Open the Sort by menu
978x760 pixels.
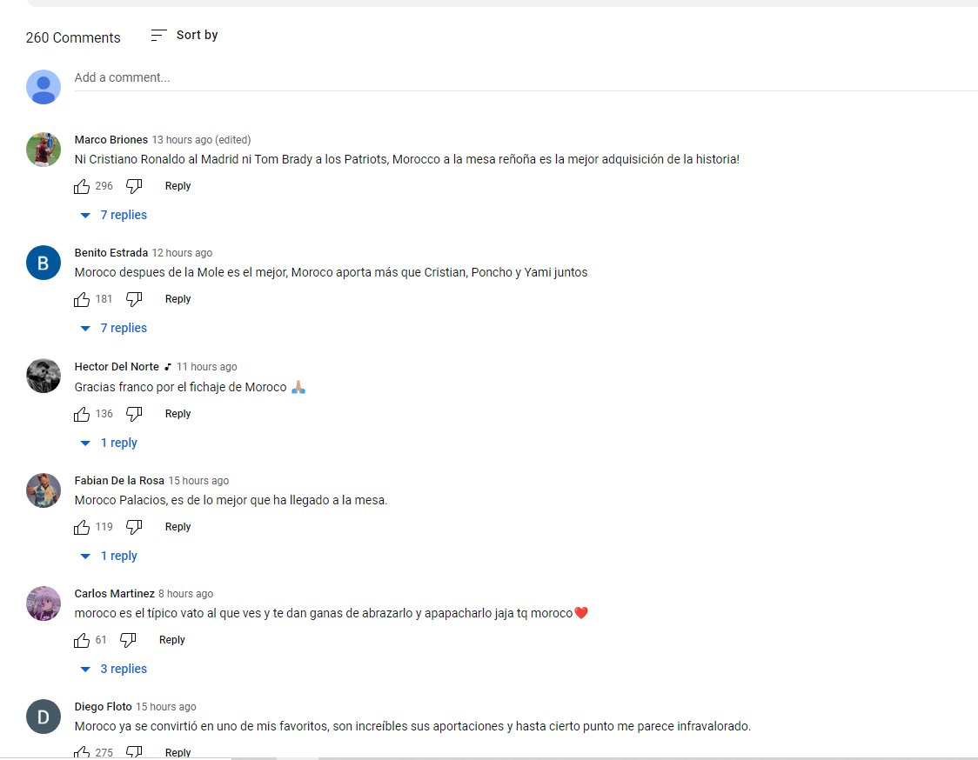point(184,35)
